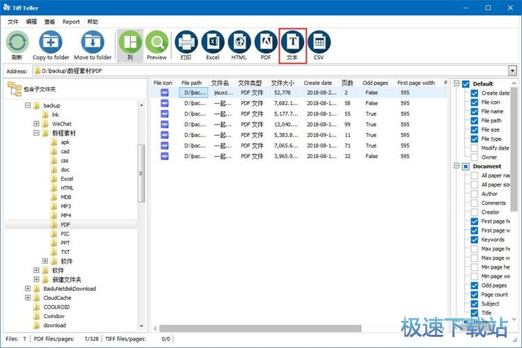Open the Preview magnifier tool
Screen dimensions: 522x348
(x=157, y=44)
